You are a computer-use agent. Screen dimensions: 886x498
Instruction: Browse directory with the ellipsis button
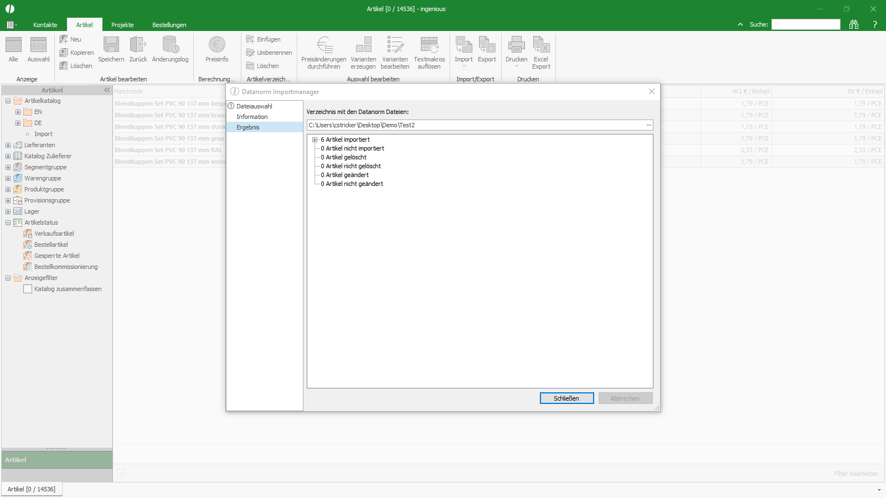(x=648, y=125)
